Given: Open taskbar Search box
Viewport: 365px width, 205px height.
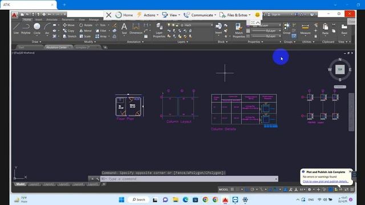Looking at the screenshot, I should 139,200.
